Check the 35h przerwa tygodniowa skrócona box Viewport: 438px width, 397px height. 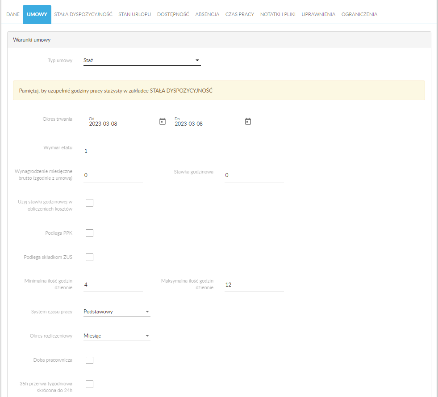coord(89,384)
